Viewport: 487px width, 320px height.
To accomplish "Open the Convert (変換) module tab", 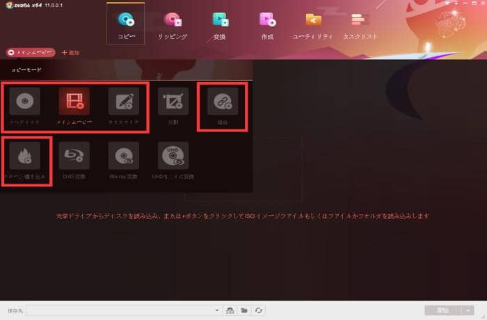I will (220, 24).
